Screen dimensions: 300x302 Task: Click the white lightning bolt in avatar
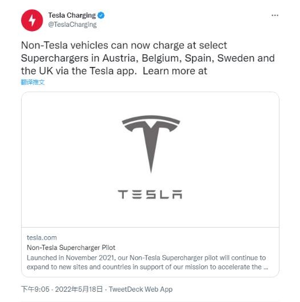[x=32, y=21]
